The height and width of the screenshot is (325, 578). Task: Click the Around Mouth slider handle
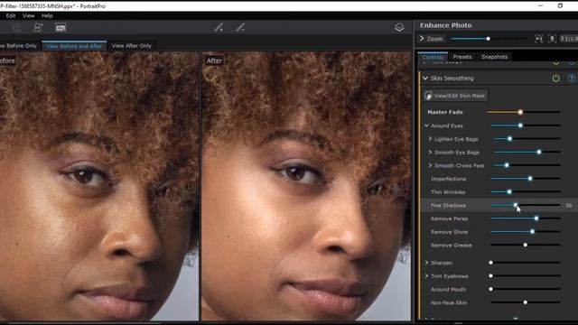[x=490, y=289]
